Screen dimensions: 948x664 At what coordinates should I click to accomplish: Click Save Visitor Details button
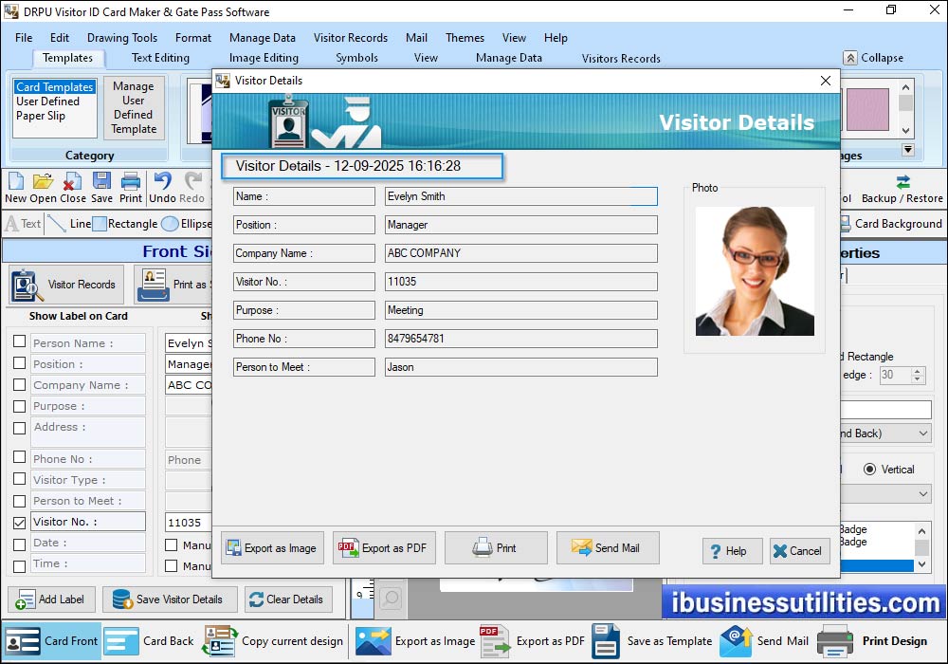click(168, 599)
